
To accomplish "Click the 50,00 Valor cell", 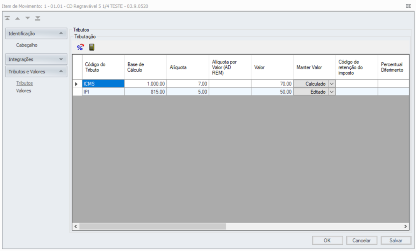I will tap(272, 92).
